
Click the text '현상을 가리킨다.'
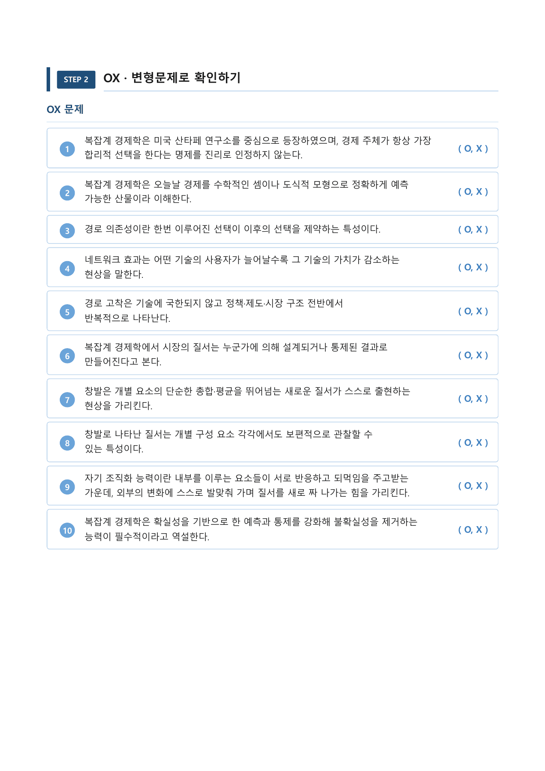tap(118, 406)
